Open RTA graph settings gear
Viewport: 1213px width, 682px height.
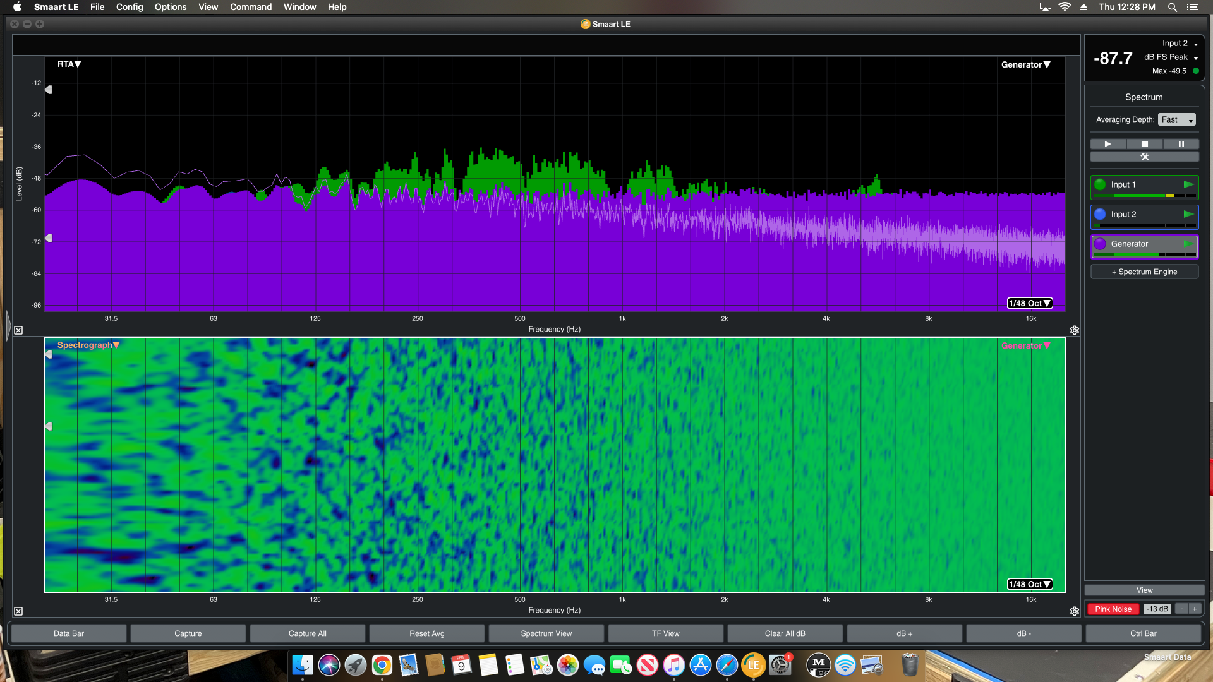click(1075, 330)
